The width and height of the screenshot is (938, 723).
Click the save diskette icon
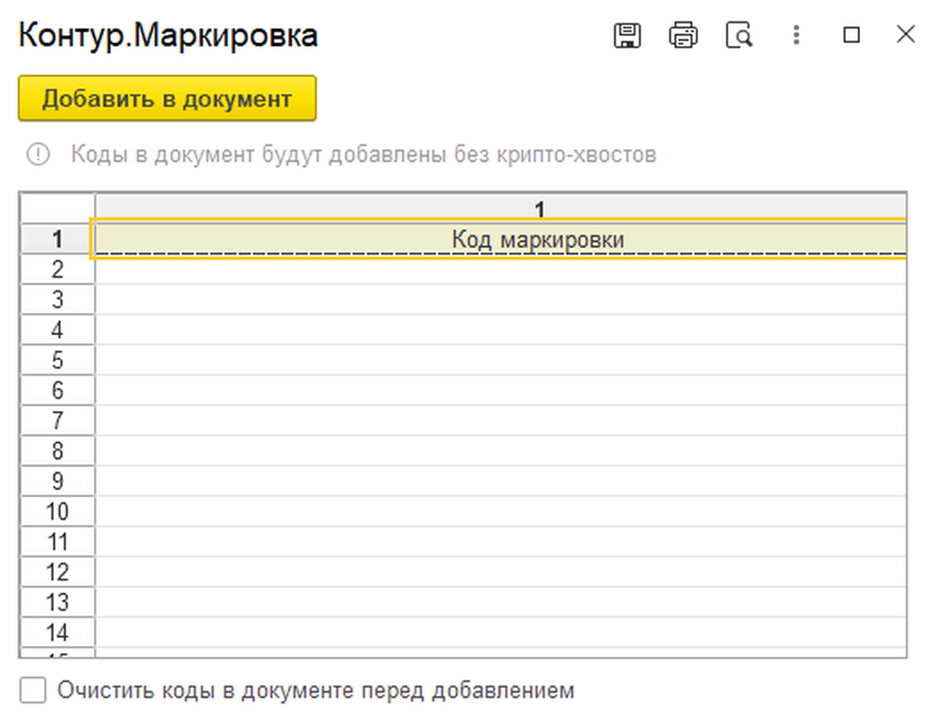point(627,35)
